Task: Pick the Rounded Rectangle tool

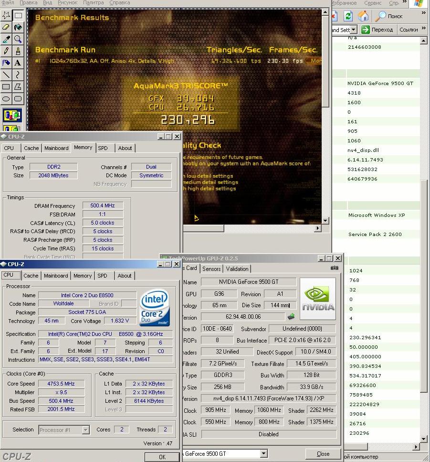Action: [x=18, y=98]
